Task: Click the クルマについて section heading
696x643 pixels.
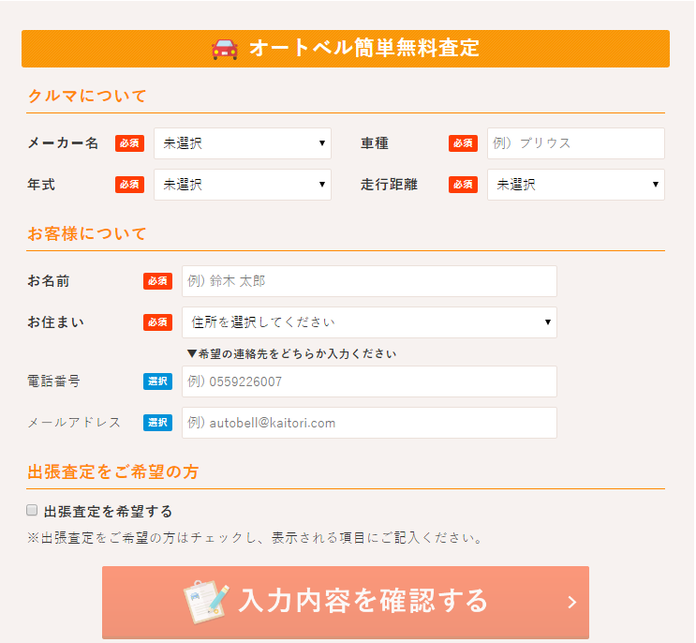Action: [x=87, y=96]
